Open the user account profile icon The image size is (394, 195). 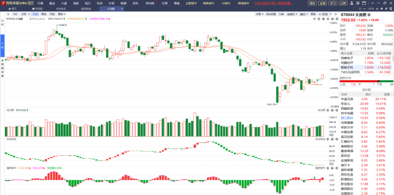pyautogui.click(x=352, y=3)
